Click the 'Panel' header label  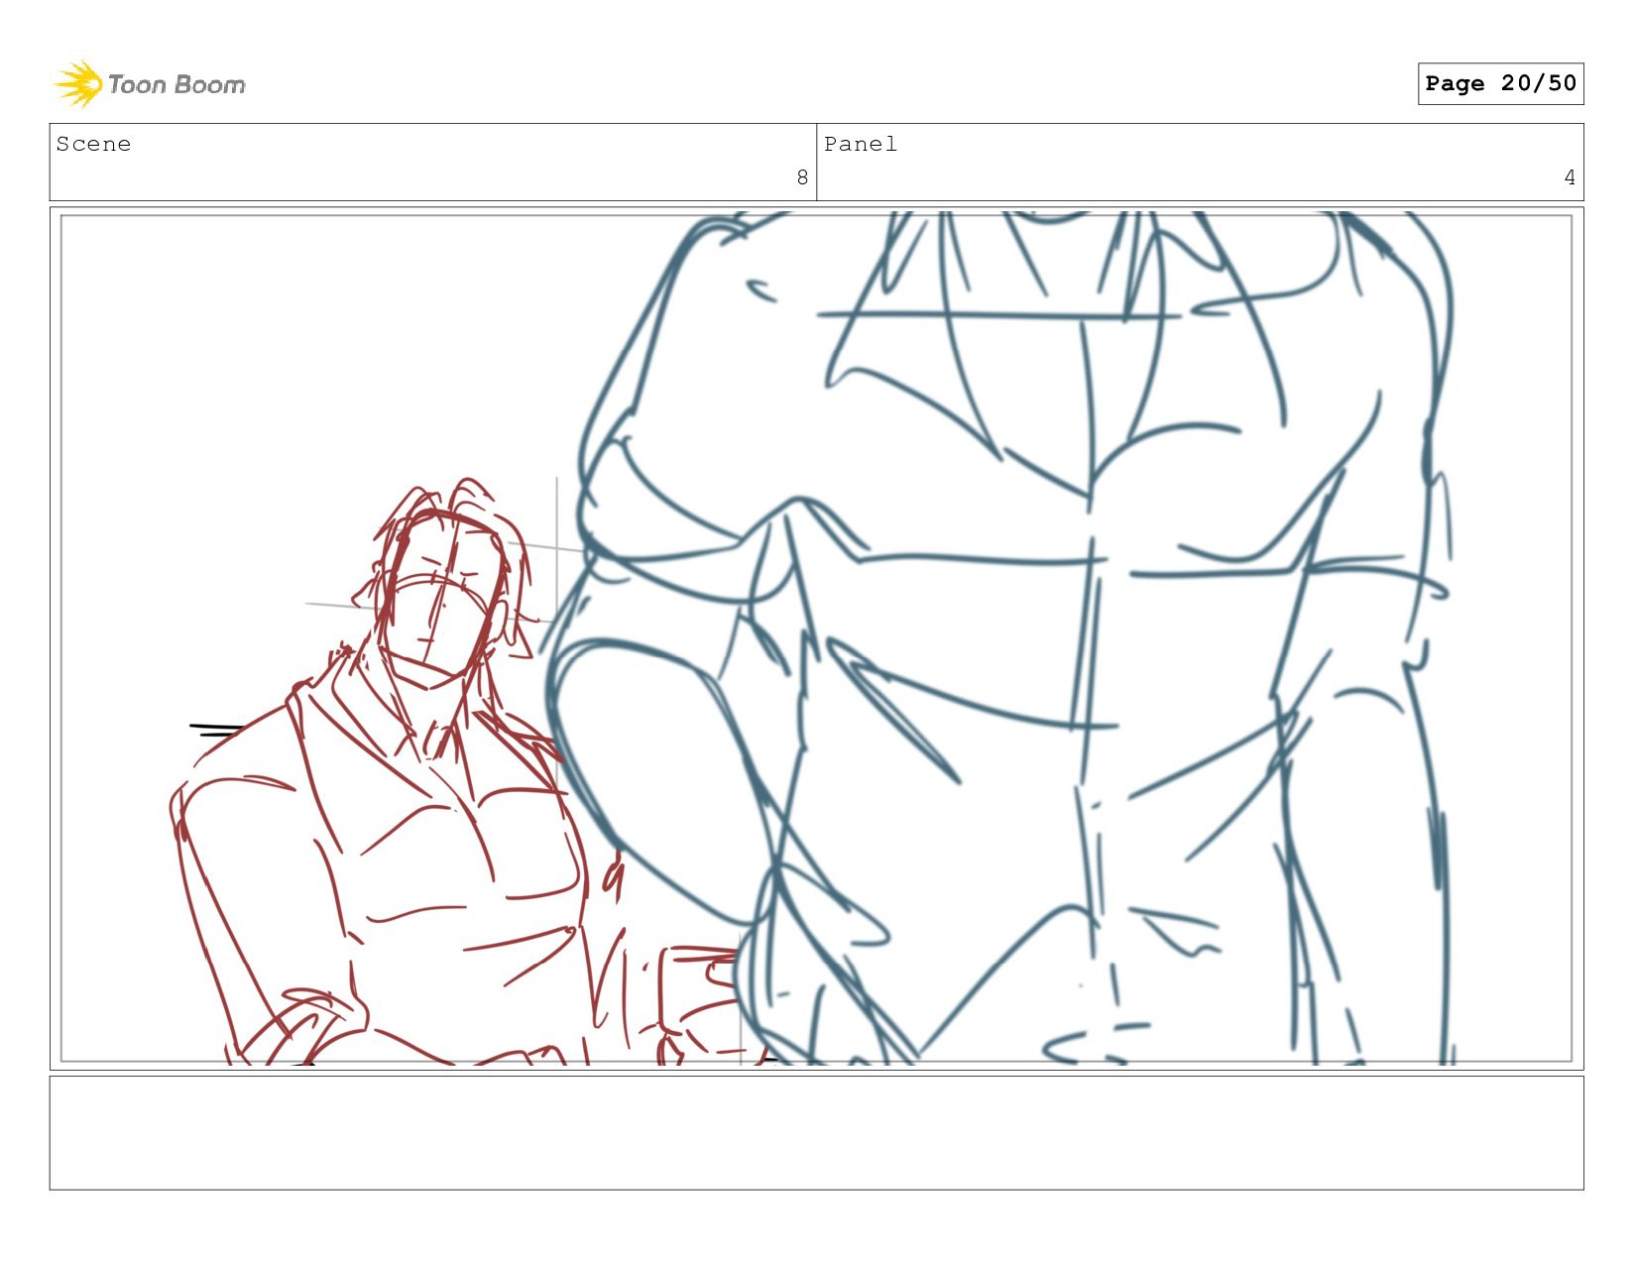861,144
